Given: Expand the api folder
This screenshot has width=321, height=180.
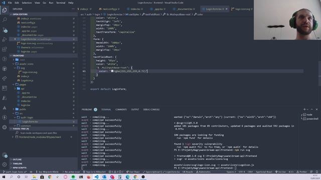Looking at the screenshot, I should 22,88.
